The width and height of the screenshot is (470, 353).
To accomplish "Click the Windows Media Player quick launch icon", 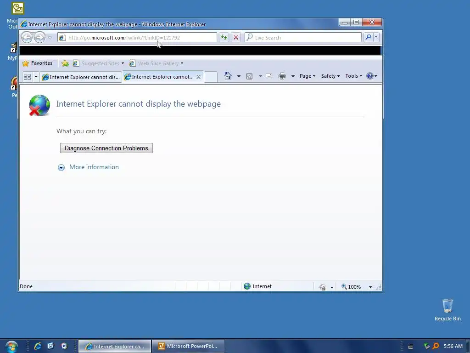I will coord(64,346).
